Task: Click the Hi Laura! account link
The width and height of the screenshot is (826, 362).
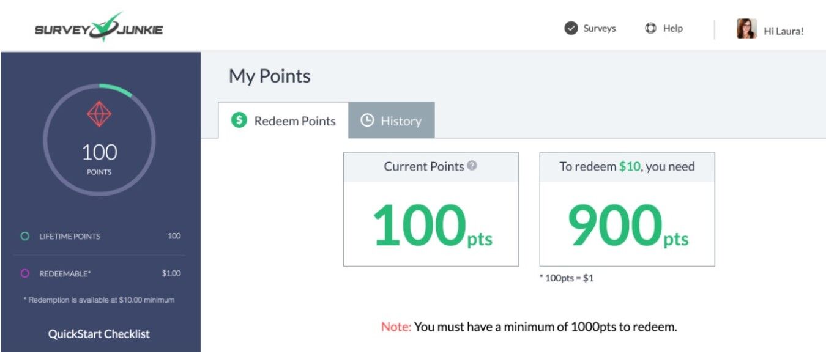Action: 783,31
